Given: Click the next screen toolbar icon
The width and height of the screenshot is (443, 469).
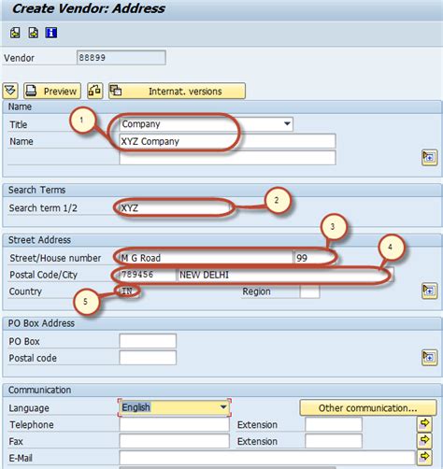Looking at the screenshot, I should click(34, 33).
